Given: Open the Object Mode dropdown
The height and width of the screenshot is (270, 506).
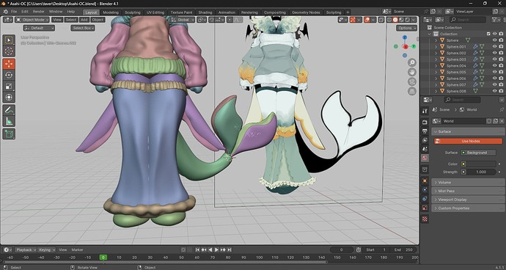Looking at the screenshot, I should coord(32,20).
